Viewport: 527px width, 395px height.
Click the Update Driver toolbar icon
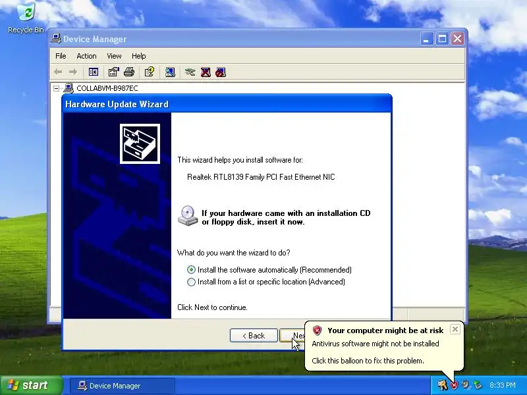coord(190,72)
